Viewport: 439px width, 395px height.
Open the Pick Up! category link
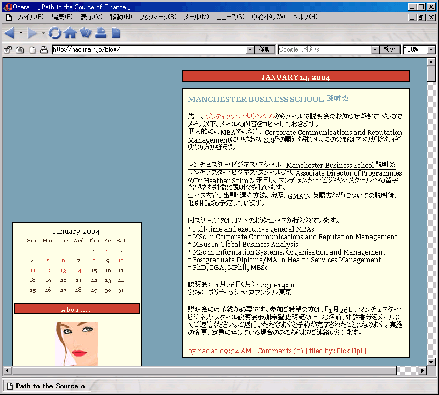click(349, 351)
